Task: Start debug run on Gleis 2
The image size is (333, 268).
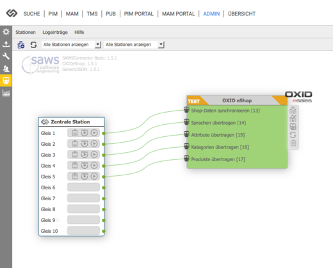Action: tap(85, 143)
